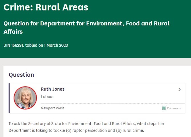Click the purple bar on the member card
The width and height of the screenshot is (191, 137).
click(x=9, y=98)
